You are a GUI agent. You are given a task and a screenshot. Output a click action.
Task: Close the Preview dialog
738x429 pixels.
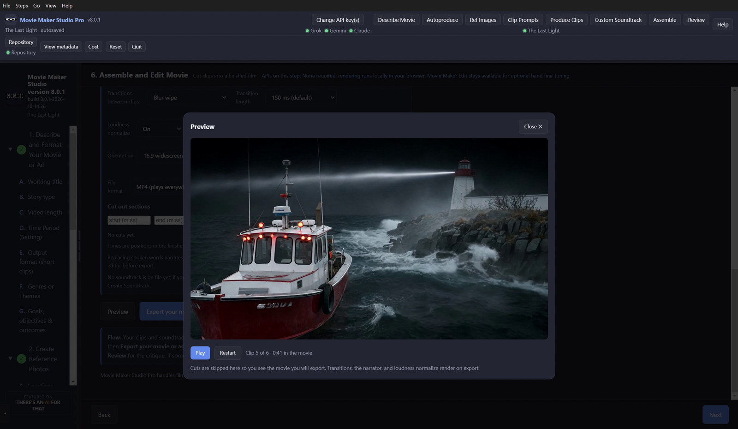pos(533,126)
